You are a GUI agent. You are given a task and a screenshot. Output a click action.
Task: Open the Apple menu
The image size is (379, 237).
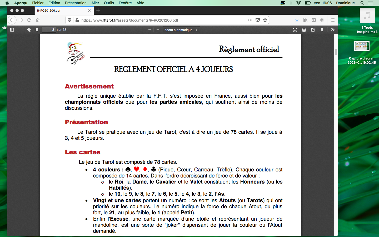(x=7, y=3)
